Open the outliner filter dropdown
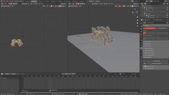The width and height of the screenshot is (169, 95). point(164,4)
